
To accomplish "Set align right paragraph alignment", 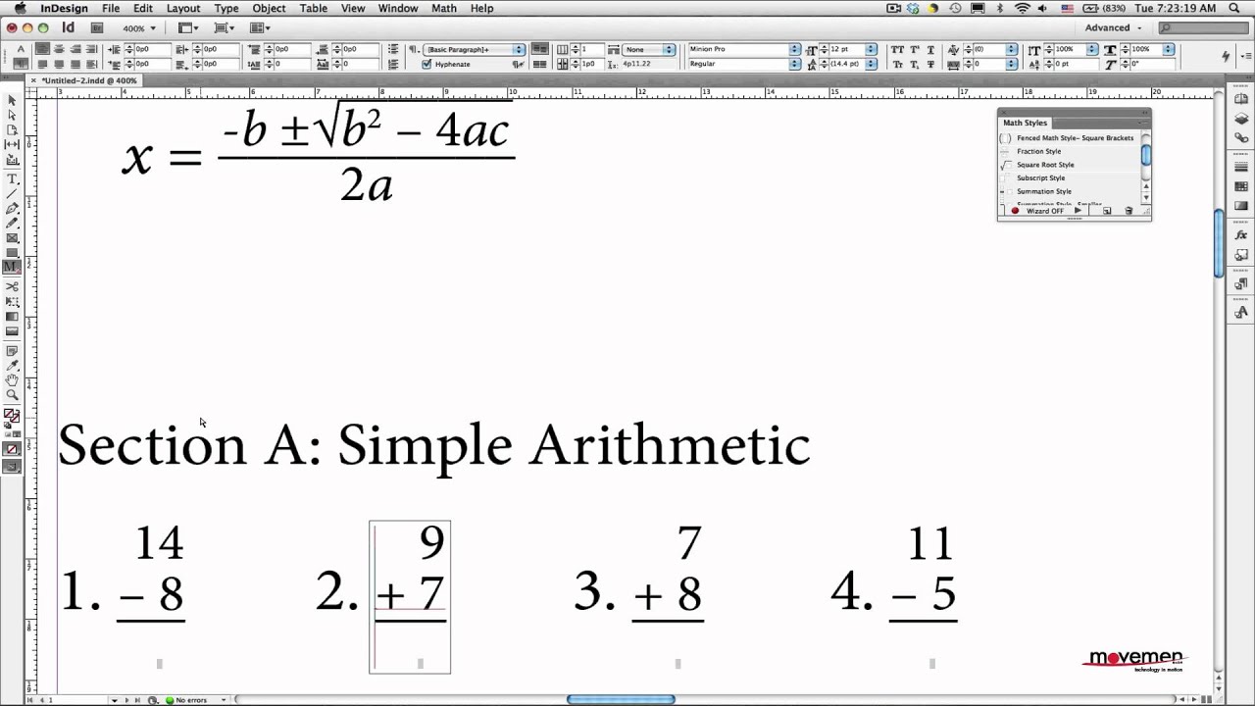I will pyautogui.click(x=75, y=49).
